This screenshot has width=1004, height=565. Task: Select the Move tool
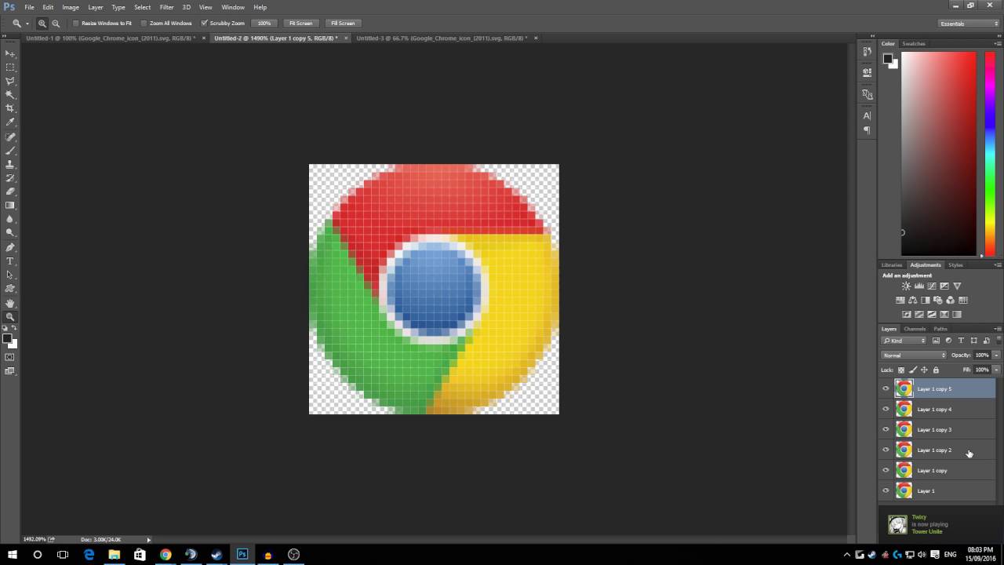click(x=10, y=53)
